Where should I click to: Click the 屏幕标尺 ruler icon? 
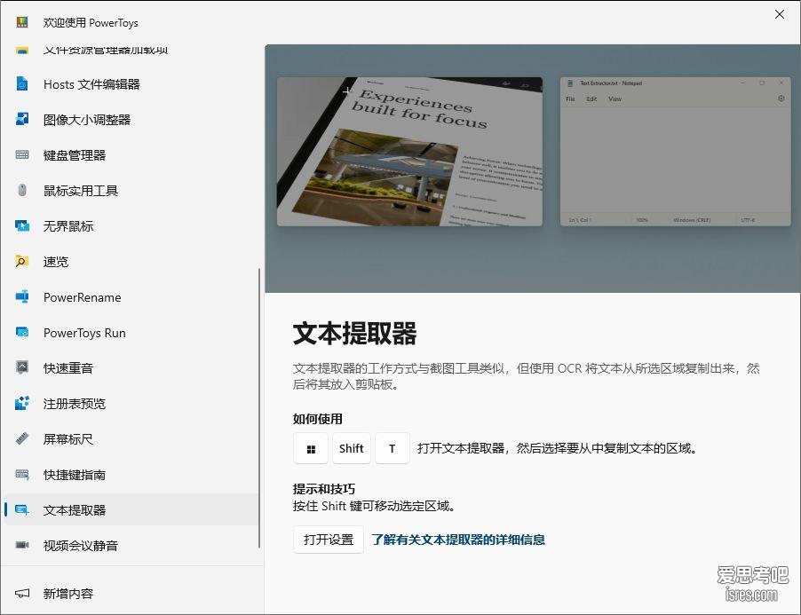point(22,438)
